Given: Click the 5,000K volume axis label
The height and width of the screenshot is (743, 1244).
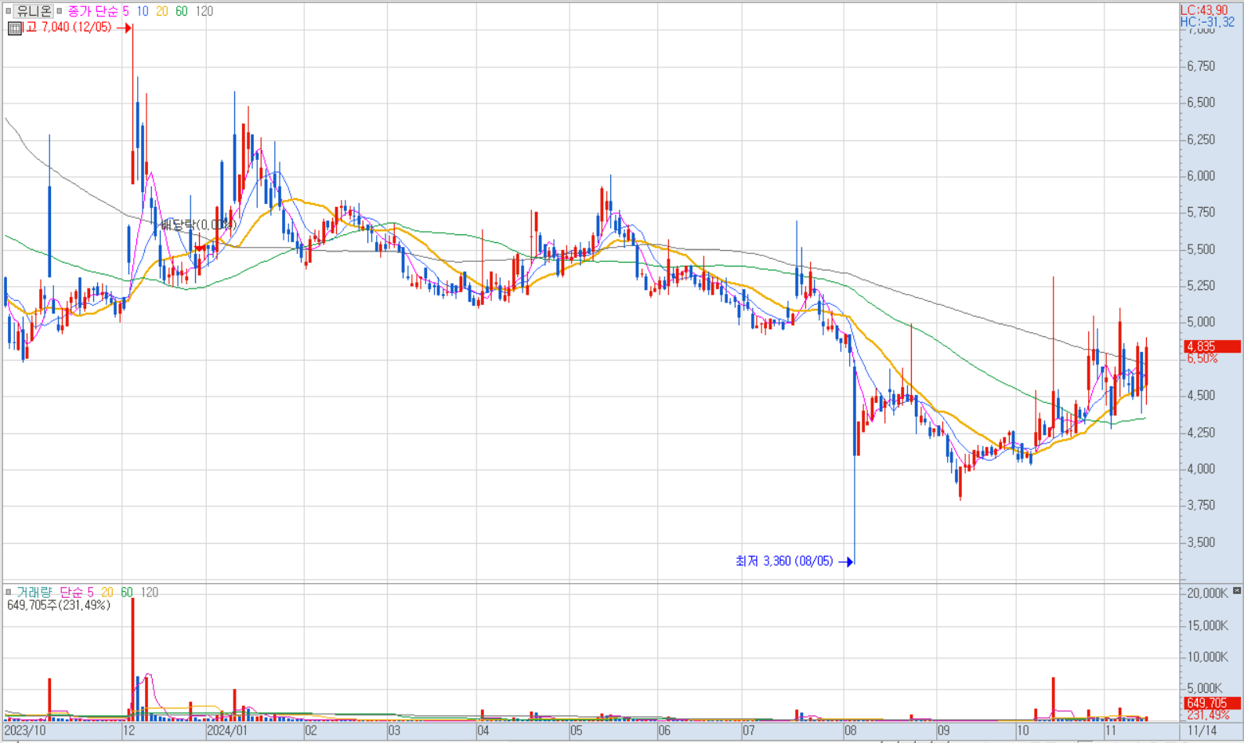Looking at the screenshot, I should pos(1204,688).
